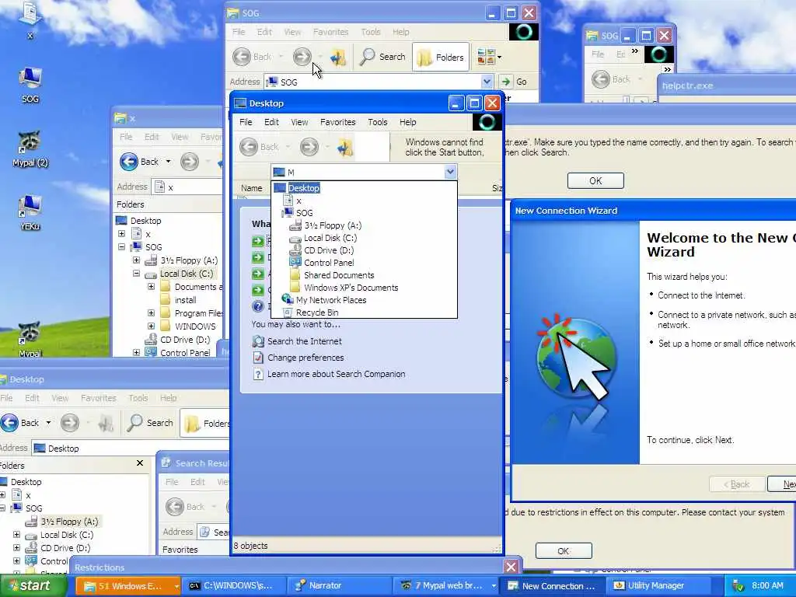Open the YEKu desktop shortcut

[30, 212]
